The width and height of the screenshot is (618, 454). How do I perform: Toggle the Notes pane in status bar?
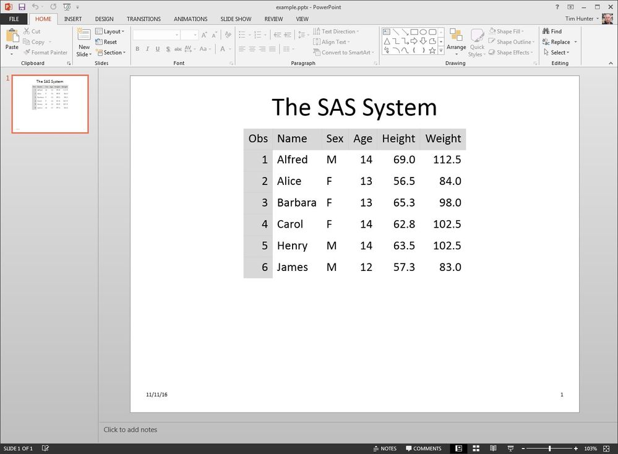click(384, 448)
